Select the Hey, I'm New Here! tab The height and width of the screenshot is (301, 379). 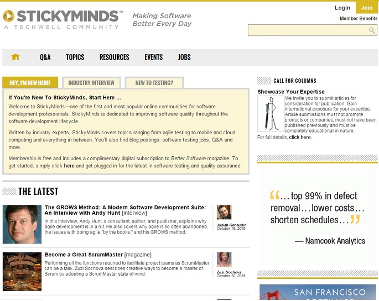click(30, 83)
